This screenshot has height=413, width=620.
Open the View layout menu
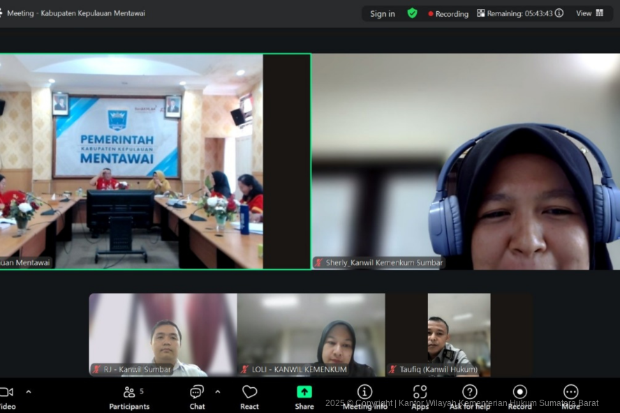589,13
